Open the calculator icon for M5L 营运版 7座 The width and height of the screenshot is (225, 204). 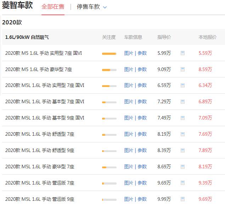pyautogui.click(x=182, y=183)
